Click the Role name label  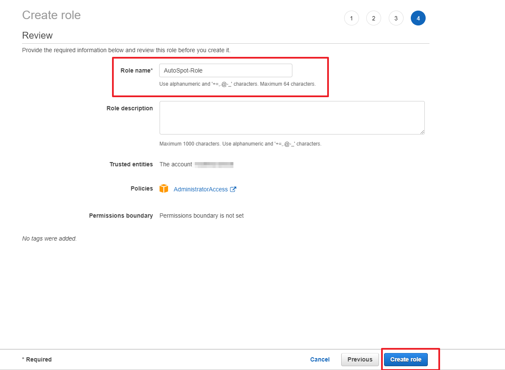point(136,70)
